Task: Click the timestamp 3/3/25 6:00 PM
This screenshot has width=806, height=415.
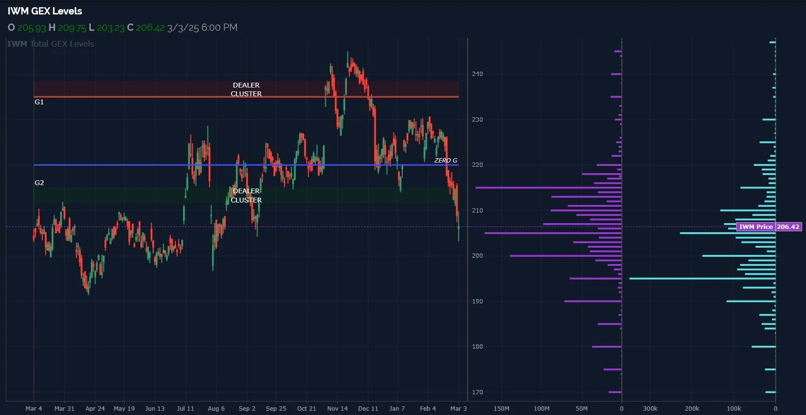Action: pyautogui.click(x=202, y=28)
